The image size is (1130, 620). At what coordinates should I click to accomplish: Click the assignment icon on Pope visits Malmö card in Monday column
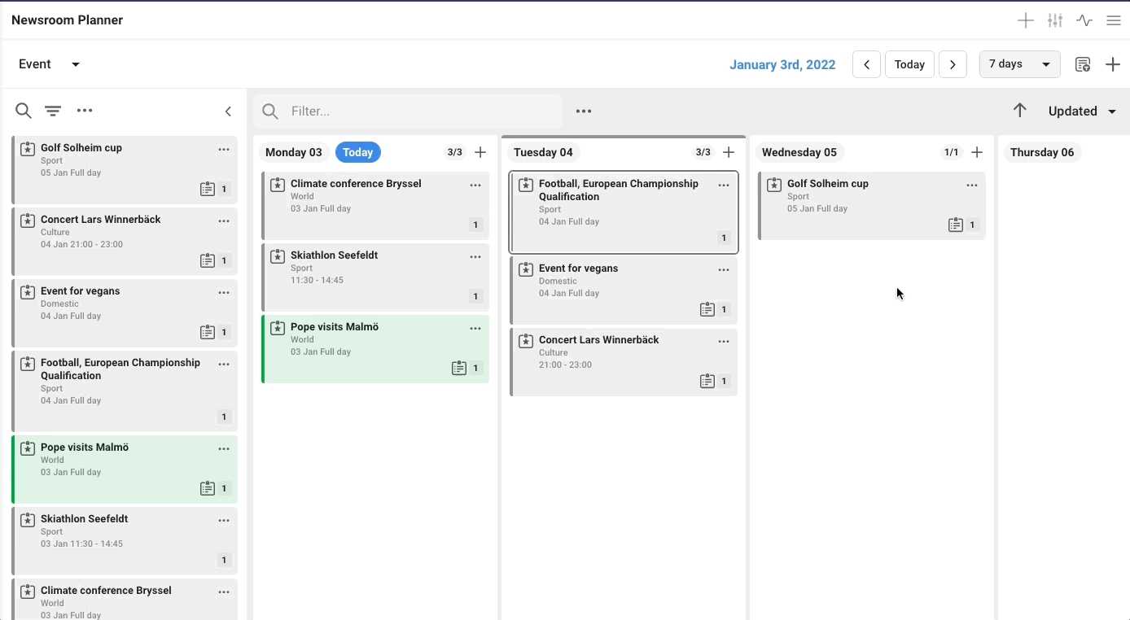(x=459, y=368)
